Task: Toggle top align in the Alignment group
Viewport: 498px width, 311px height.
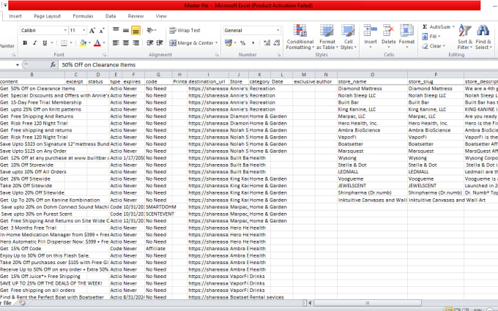Action: coord(116,30)
